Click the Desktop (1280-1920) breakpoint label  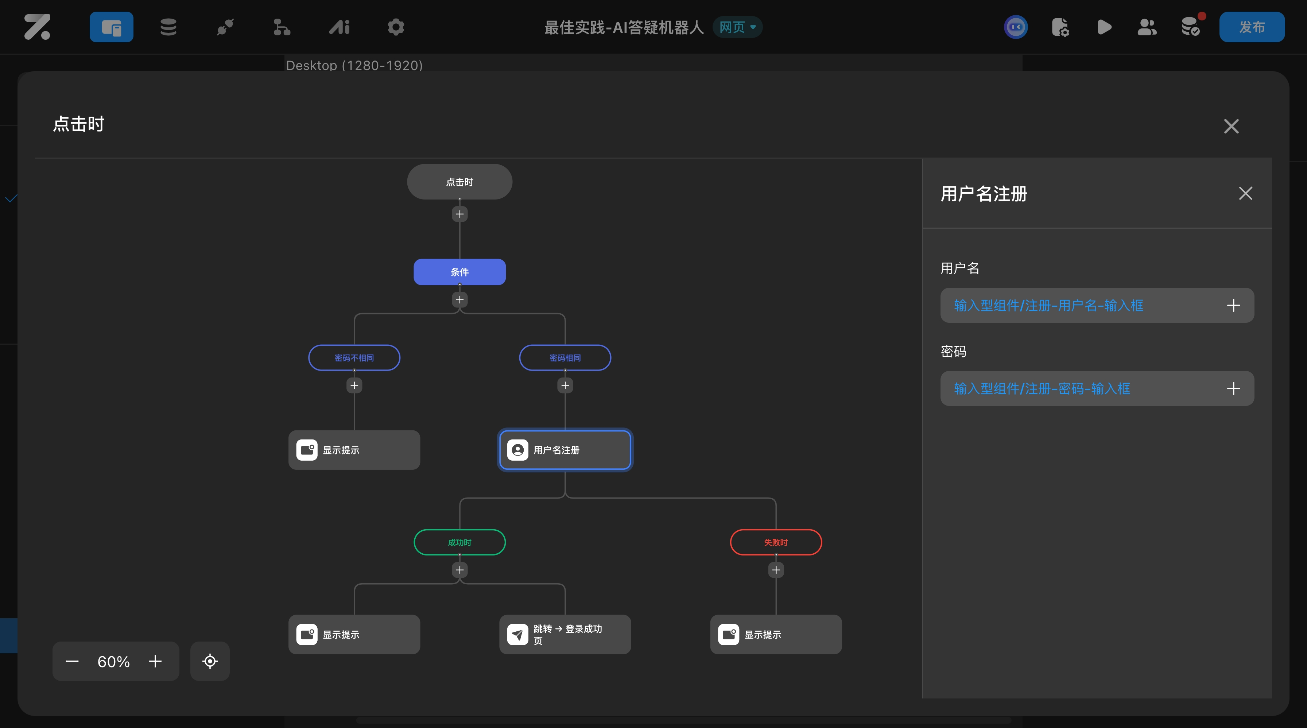point(354,65)
